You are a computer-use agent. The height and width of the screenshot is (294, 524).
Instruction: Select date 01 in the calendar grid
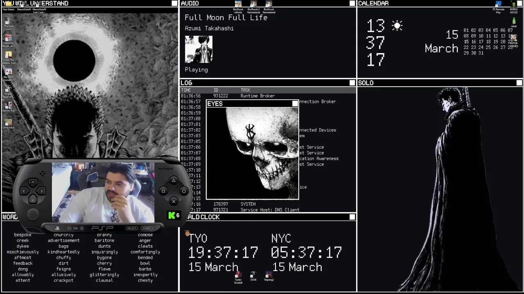click(466, 30)
